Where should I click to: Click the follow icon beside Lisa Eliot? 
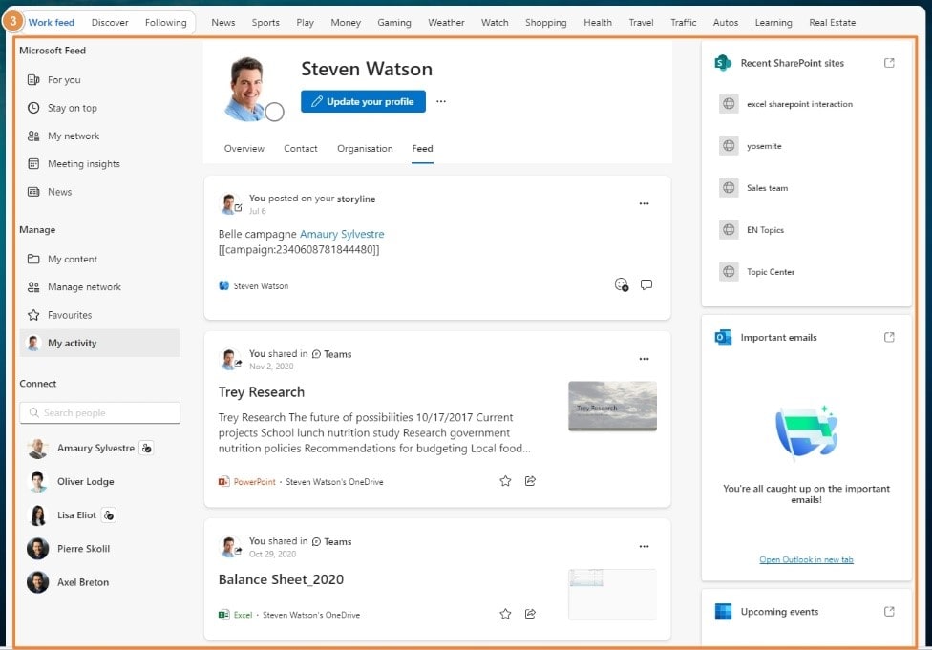click(109, 515)
